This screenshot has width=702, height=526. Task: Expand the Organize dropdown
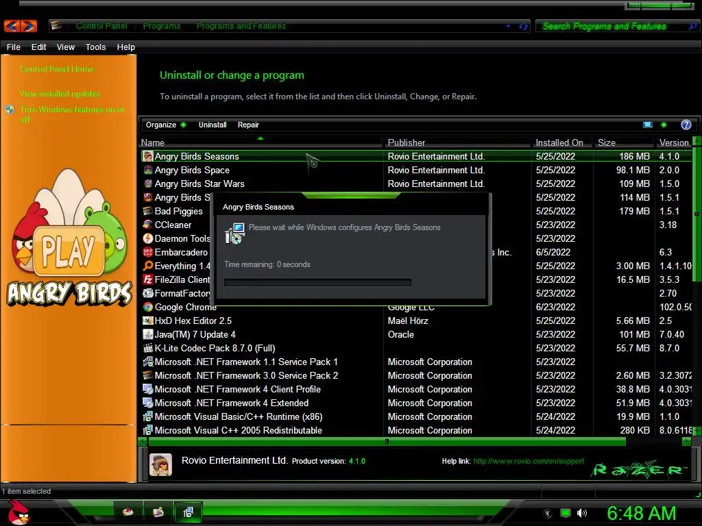[x=166, y=125]
